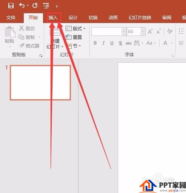Screen dimensions: 186x193
Task: Start slideshow from beginning icon
Action: [x=46, y=6]
